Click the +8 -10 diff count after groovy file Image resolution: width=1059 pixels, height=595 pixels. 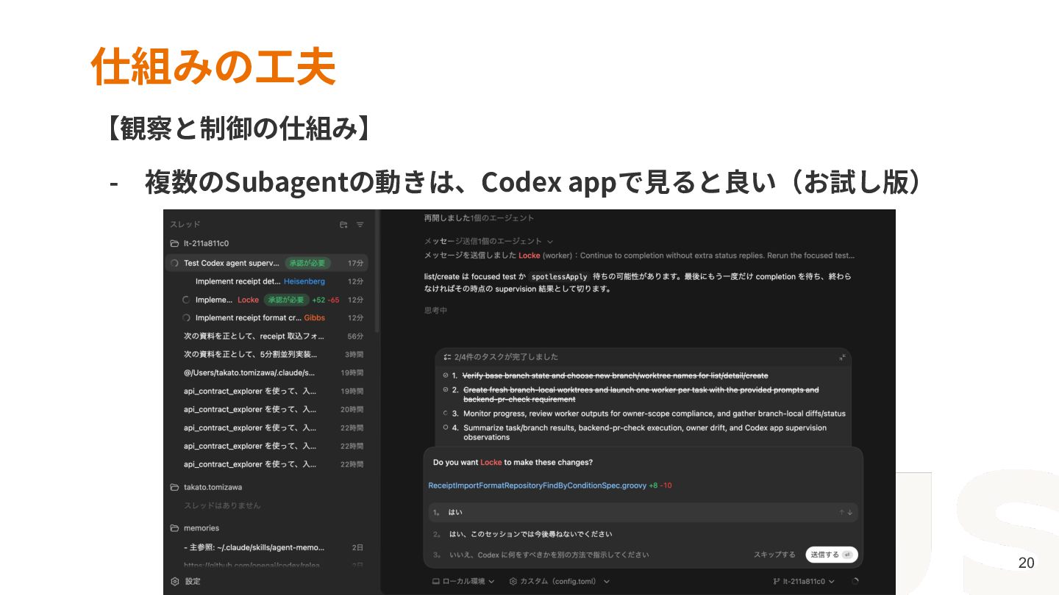660,486
